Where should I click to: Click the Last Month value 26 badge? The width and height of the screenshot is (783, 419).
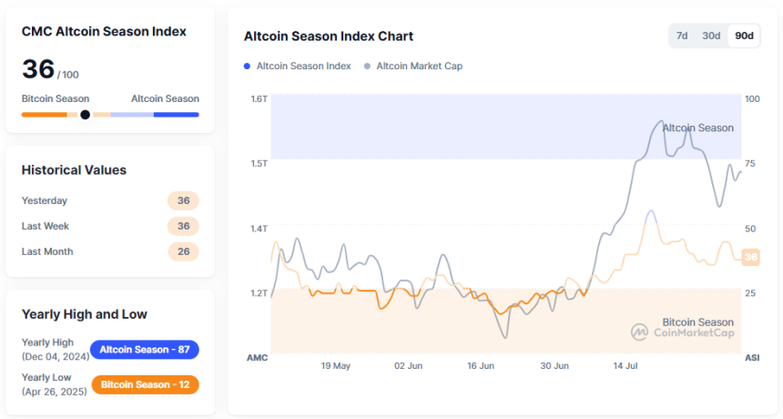[183, 251]
